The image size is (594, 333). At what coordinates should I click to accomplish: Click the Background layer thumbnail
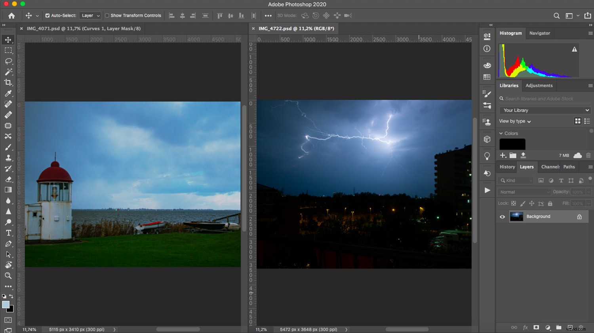click(x=517, y=216)
